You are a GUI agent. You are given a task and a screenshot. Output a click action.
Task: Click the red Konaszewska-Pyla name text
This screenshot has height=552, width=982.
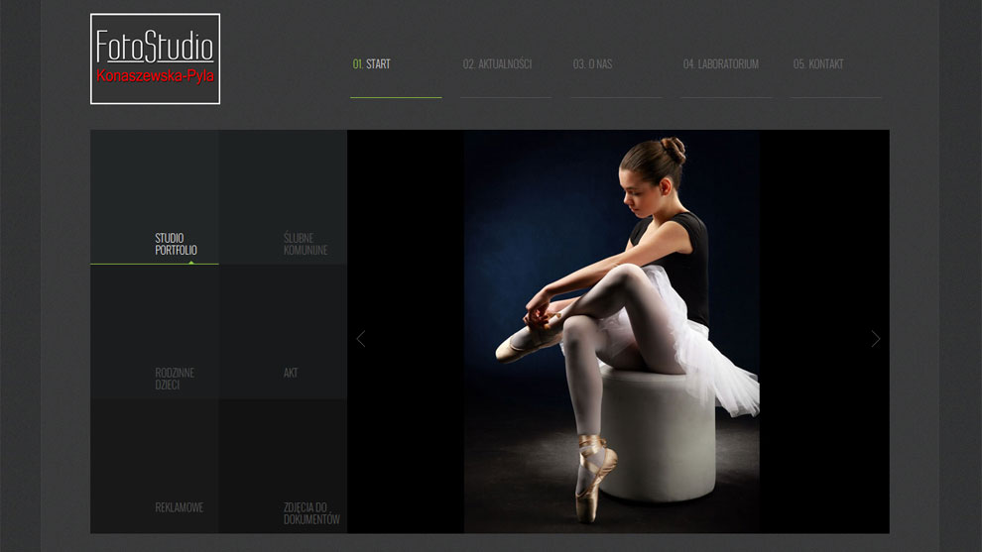155,76
